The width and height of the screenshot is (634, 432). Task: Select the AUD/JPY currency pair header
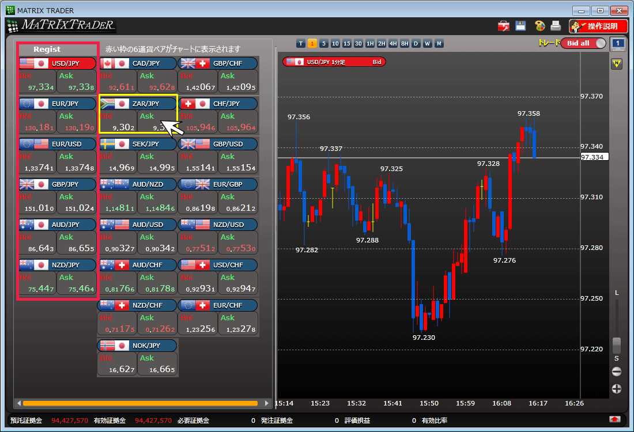[x=58, y=225]
